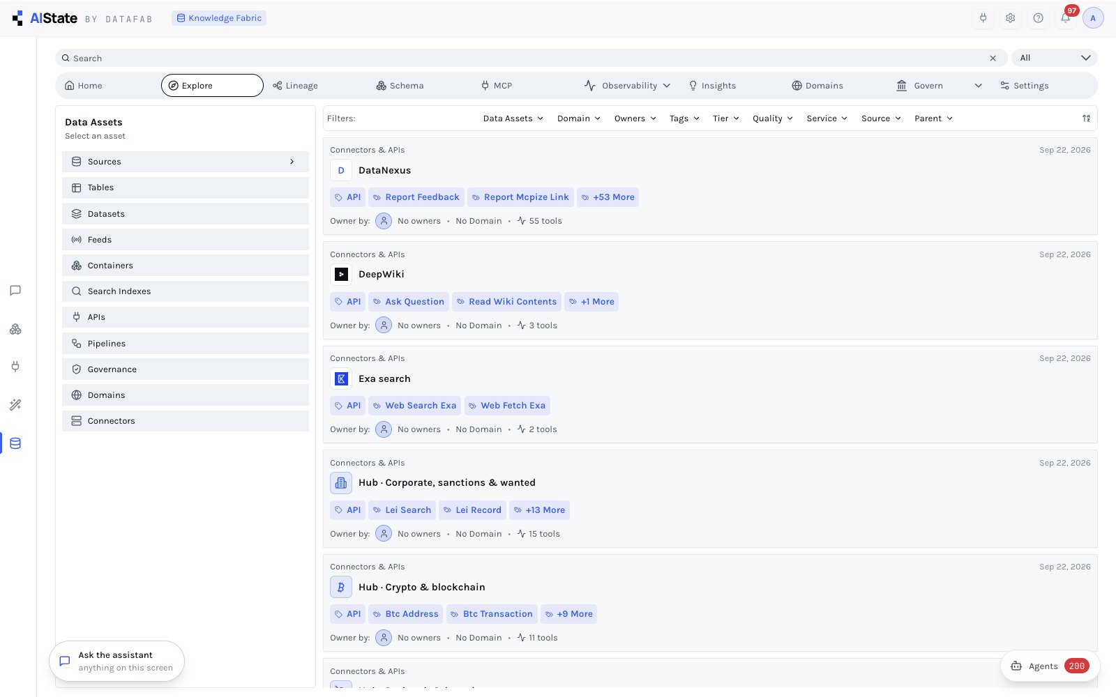Open Ask the assistant panel

tap(116, 661)
